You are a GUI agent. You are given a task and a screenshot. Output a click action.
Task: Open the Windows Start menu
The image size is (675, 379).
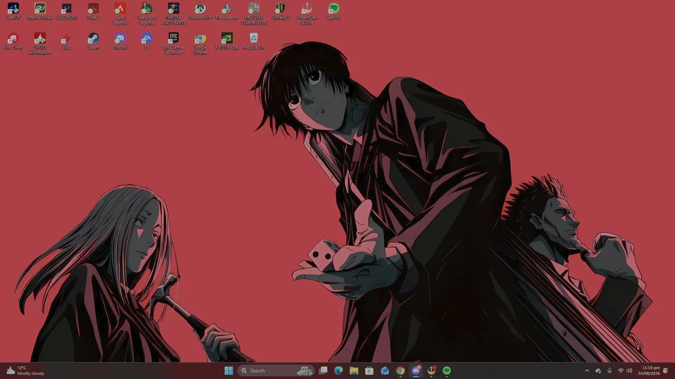click(x=228, y=371)
